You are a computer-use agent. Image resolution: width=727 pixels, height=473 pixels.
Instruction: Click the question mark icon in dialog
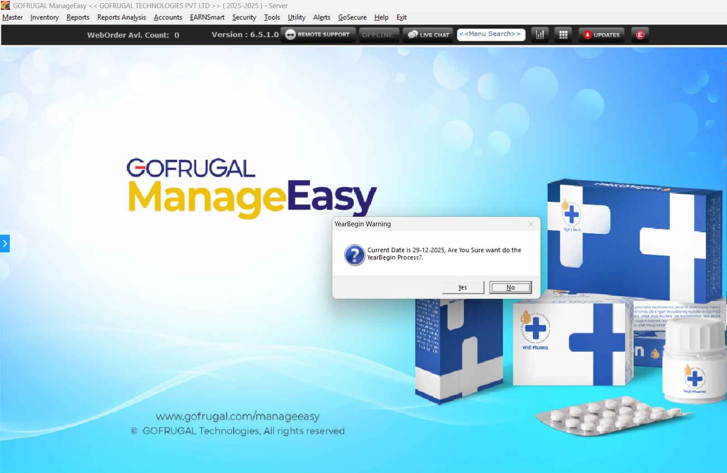coord(354,255)
